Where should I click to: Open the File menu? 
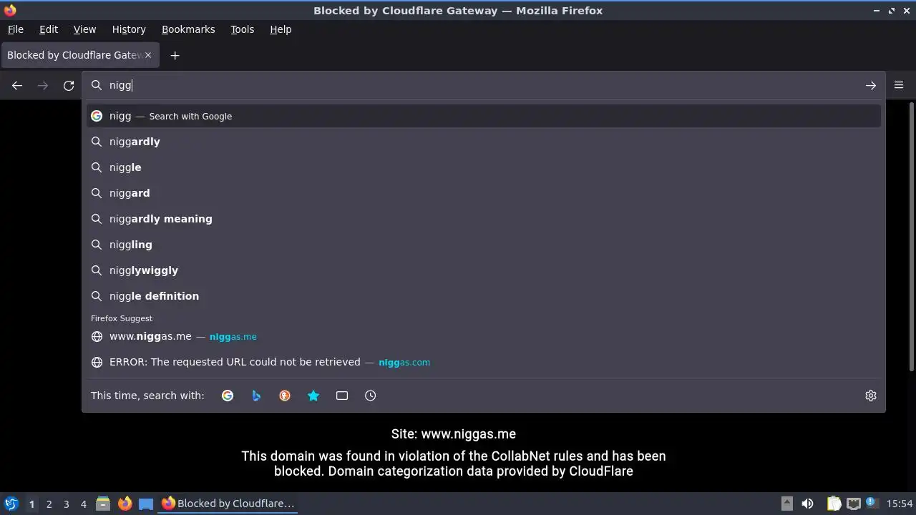[x=15, y=29]
